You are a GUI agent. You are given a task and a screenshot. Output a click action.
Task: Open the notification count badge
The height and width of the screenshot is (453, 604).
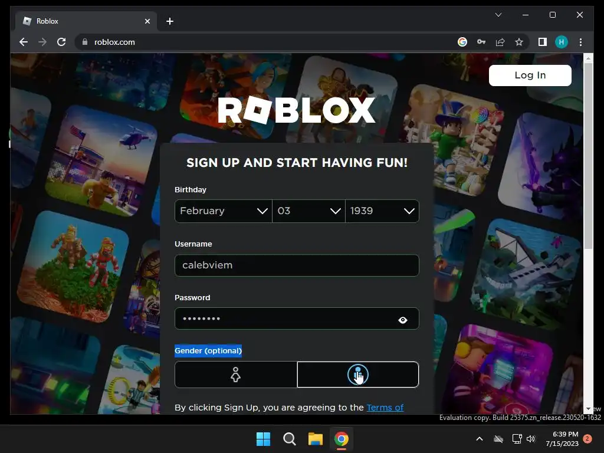tap(587, 439)
